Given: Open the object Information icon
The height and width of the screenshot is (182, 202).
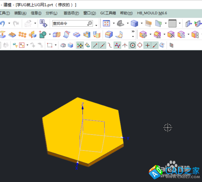Looking at the screenshot, I should point(44,23).
